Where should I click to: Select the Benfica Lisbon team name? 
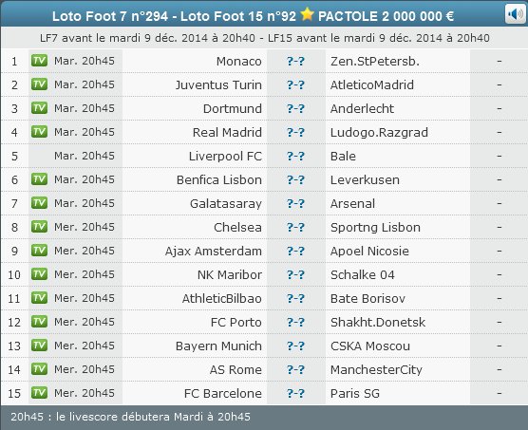coord(218,179)
